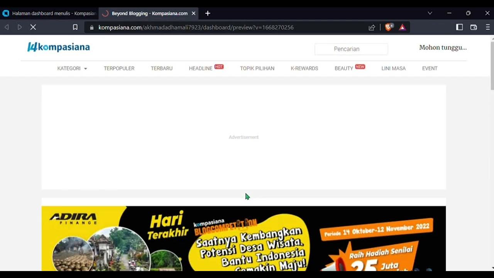Minimize the browser window

point(449,13)
